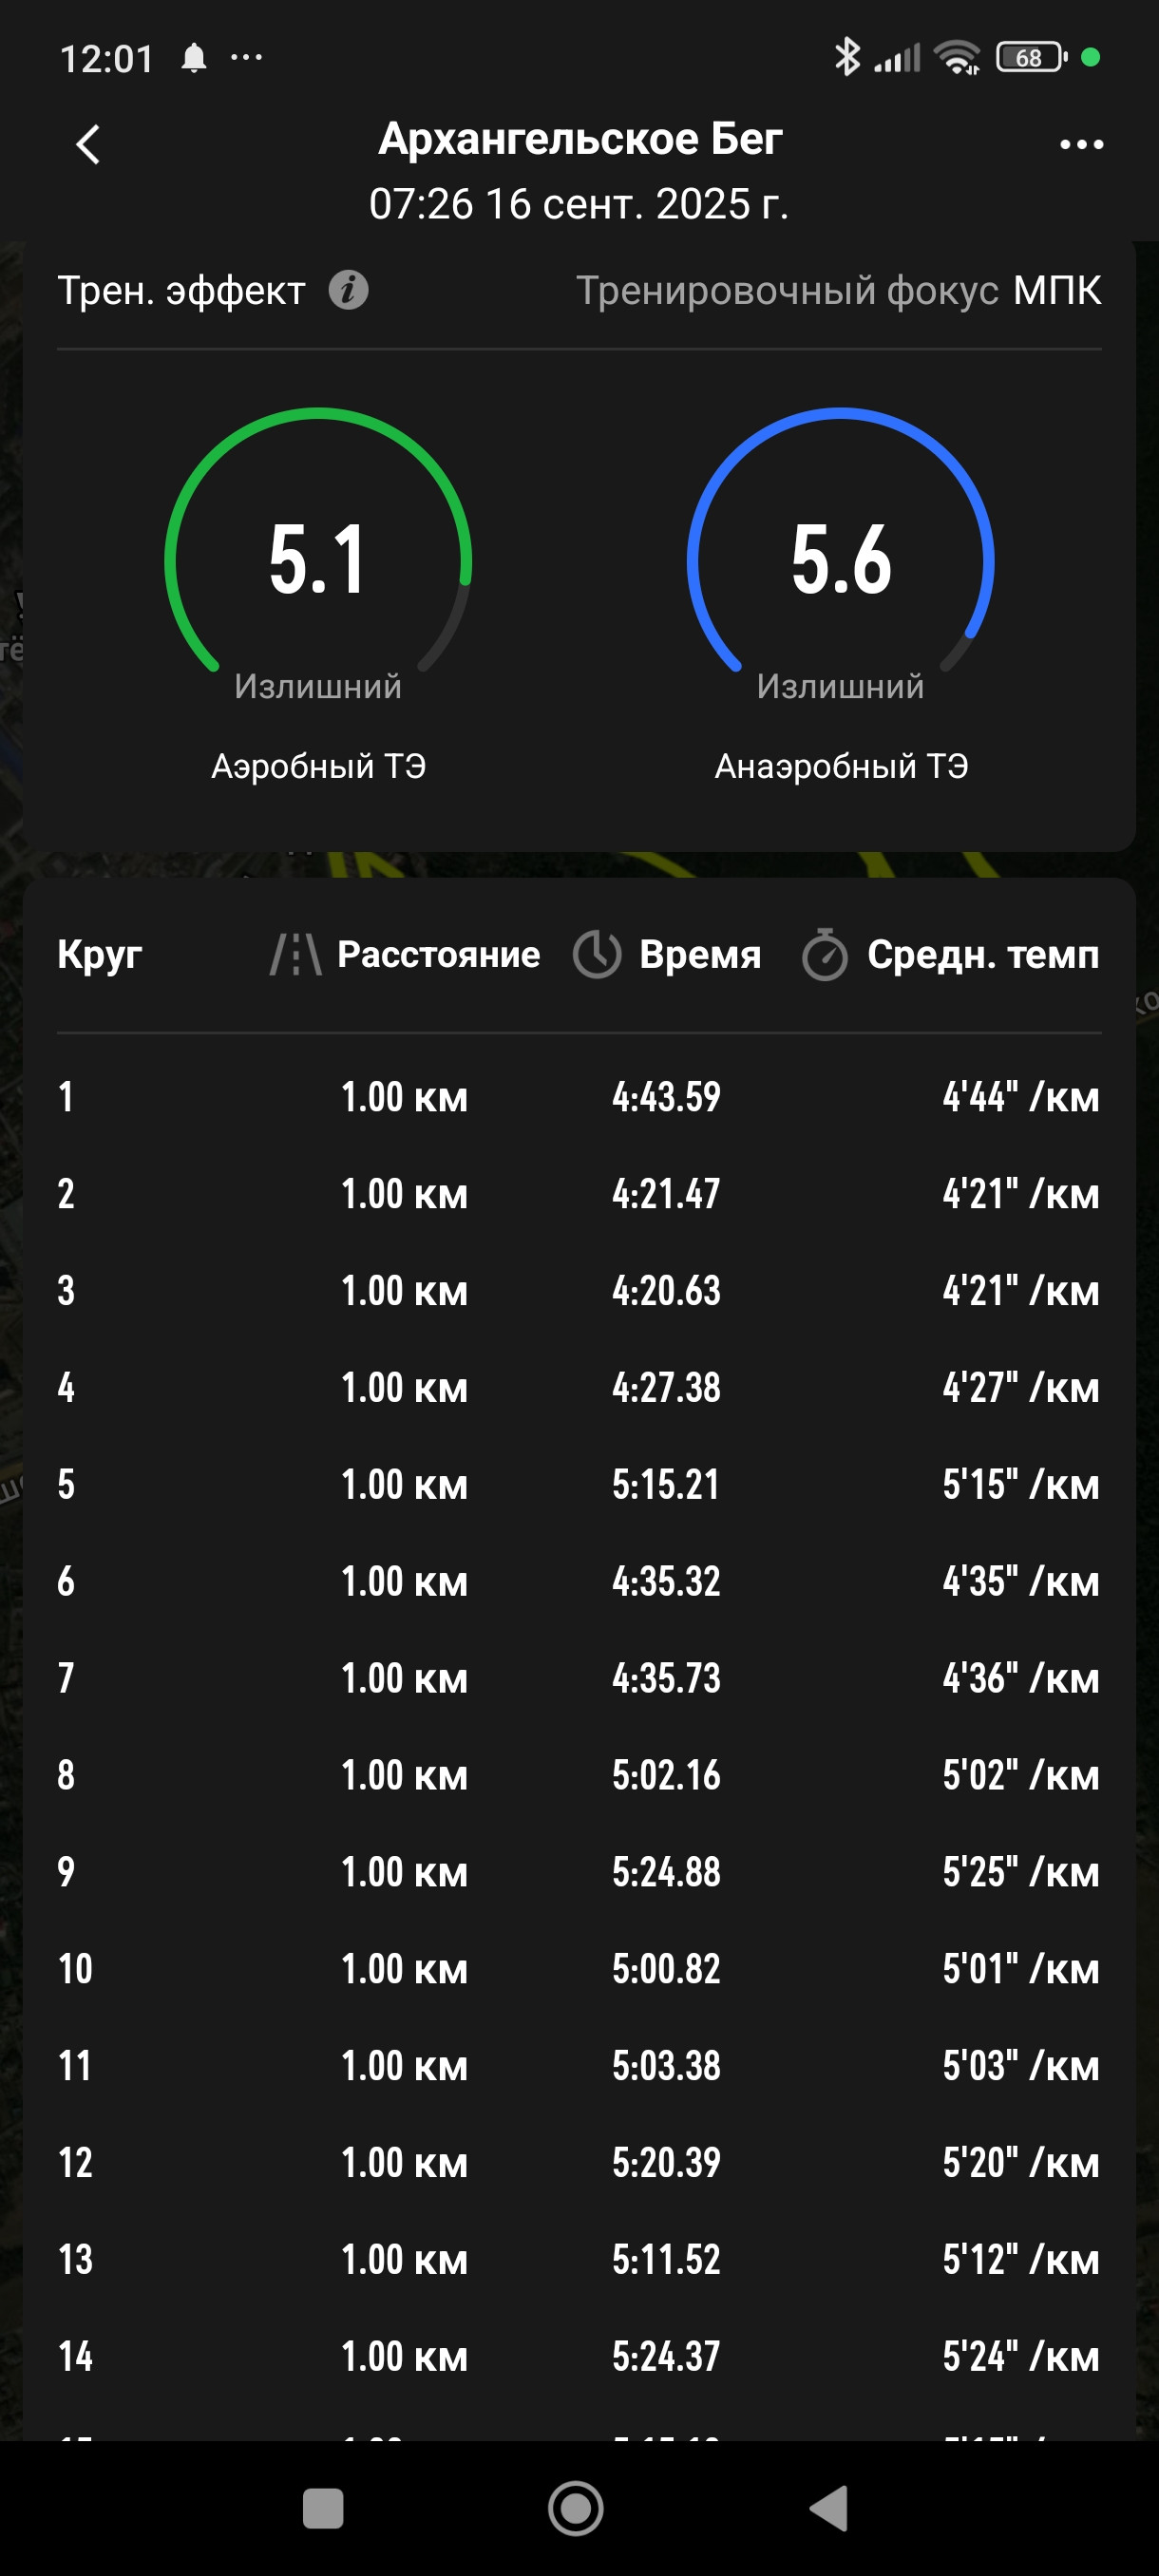
Task: Open lap 9 row with pace 5'25"
Action: pyautogui.click(x=579, y=1872)
